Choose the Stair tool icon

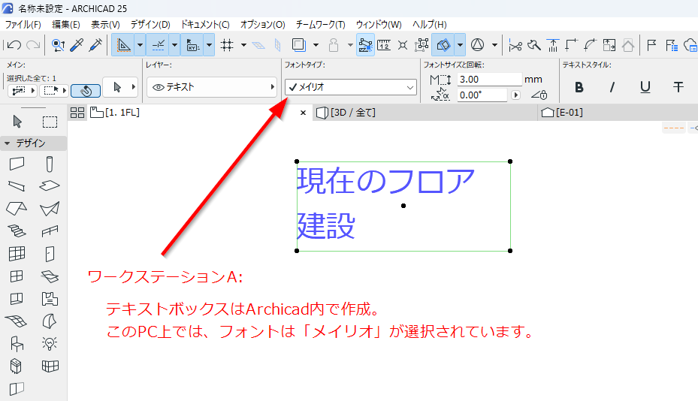[x=17, y=231]
